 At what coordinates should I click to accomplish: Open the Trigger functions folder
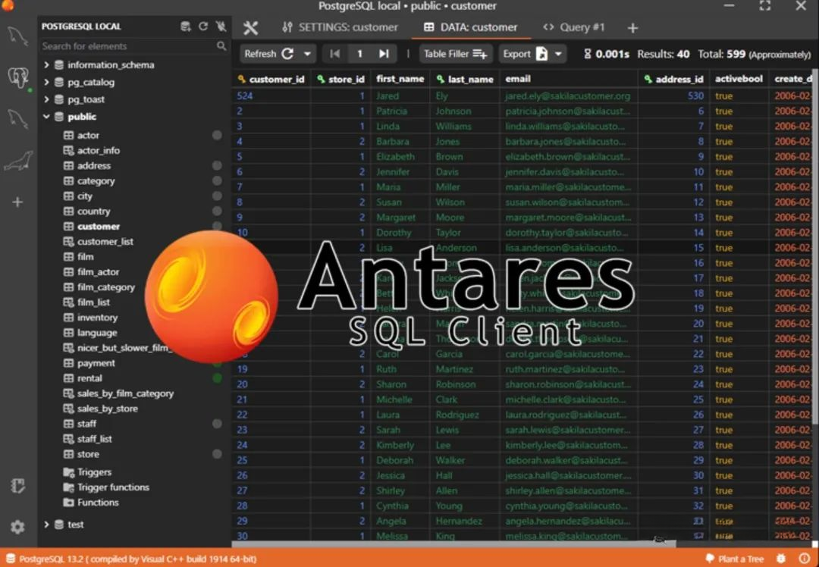point(113,487)
